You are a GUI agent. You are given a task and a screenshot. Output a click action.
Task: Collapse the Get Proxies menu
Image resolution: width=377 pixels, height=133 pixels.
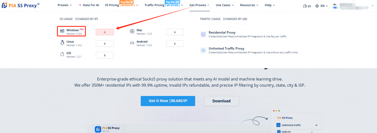pos(199,5)
